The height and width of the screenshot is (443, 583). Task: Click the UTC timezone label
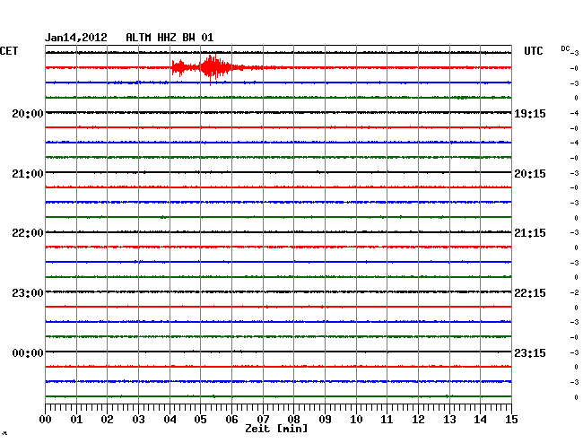click(x=533, y=51)
